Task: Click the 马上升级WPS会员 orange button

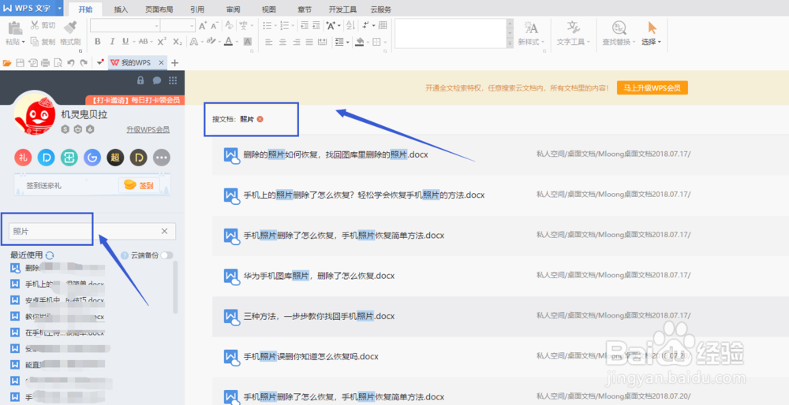Action: click(x=653, y=88)
